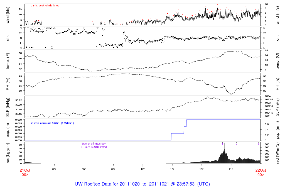Screen dimensions: 285x195
Task: Click the '22Oct' end date label
Action: pos(261,170)
